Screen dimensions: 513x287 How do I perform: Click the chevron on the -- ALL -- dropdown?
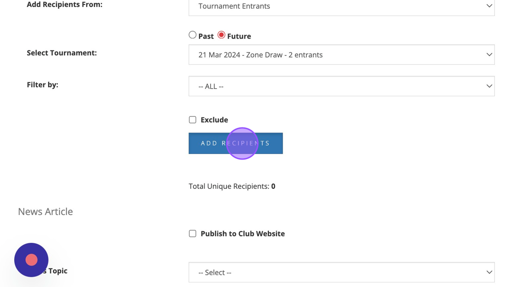(x=489, y=86)
